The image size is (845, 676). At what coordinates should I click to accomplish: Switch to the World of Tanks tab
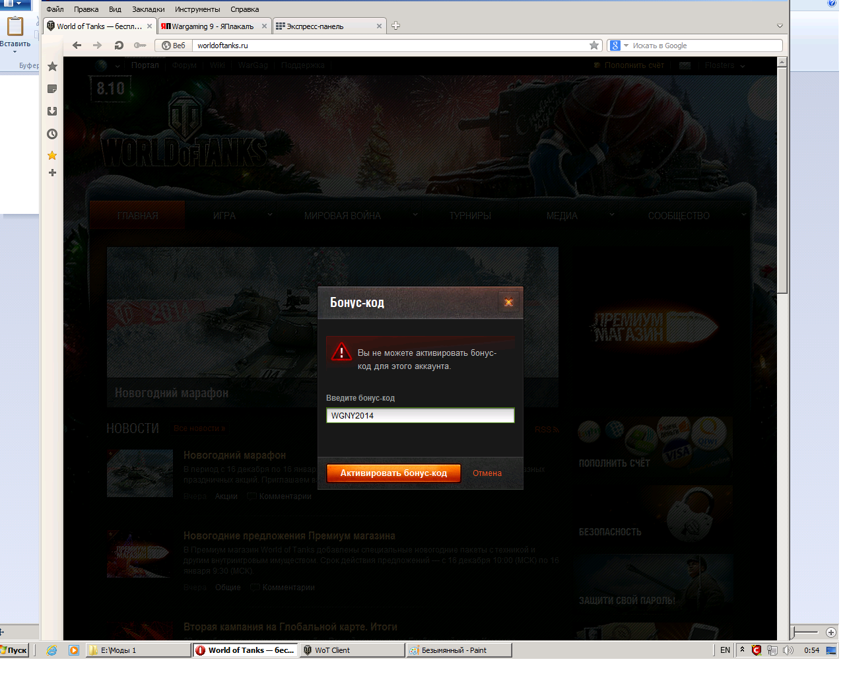(99, 26)
